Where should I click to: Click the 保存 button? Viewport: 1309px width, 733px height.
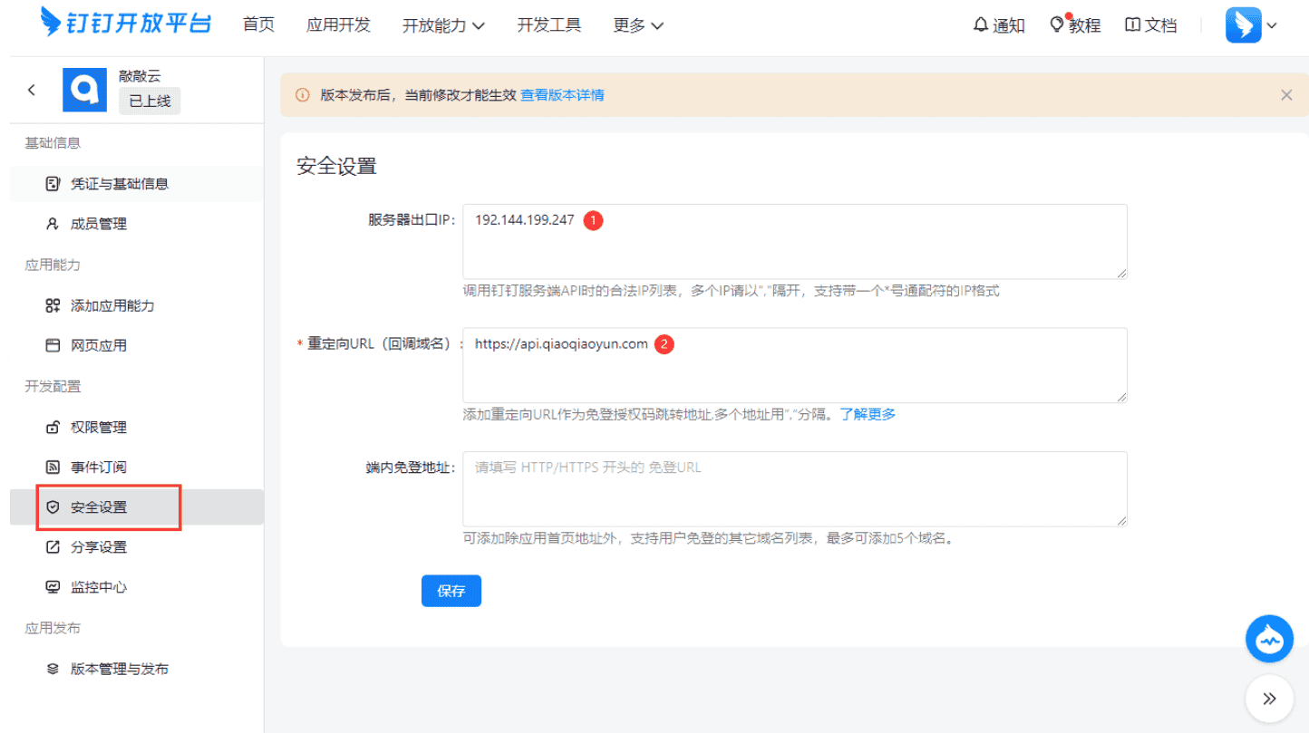pyautogui.click(x=451, y=590)
